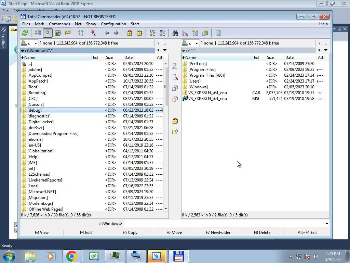Open Chrome from the taskbar

pos(71,256)
